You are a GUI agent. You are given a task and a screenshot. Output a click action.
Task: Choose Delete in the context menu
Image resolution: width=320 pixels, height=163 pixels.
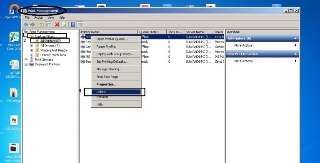pyautogui.click(x=116, y=92)
